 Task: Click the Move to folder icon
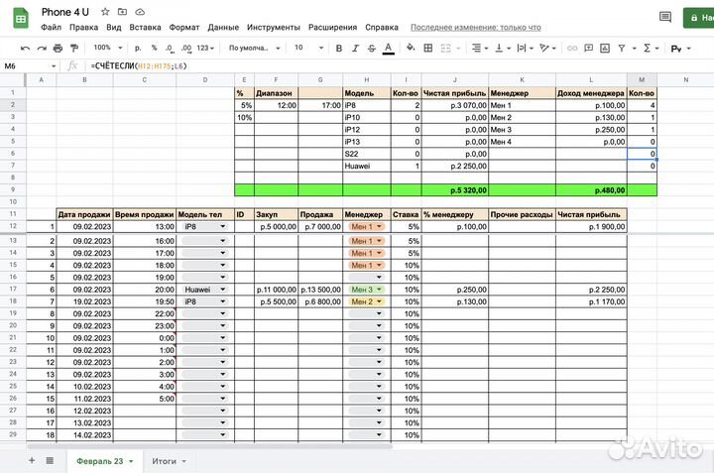122,12
